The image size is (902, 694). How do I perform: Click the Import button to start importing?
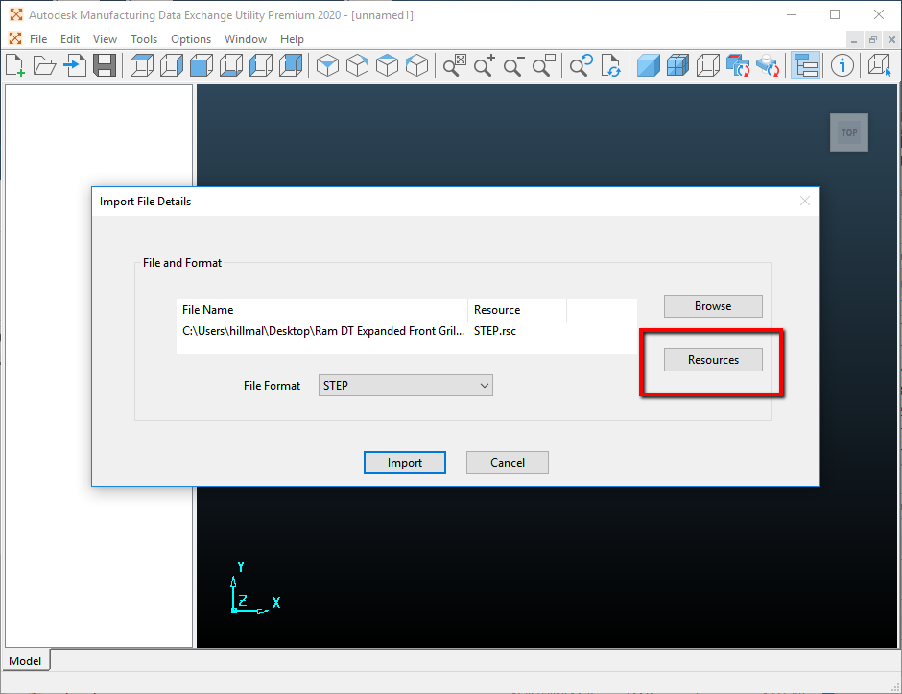(404, 462)
